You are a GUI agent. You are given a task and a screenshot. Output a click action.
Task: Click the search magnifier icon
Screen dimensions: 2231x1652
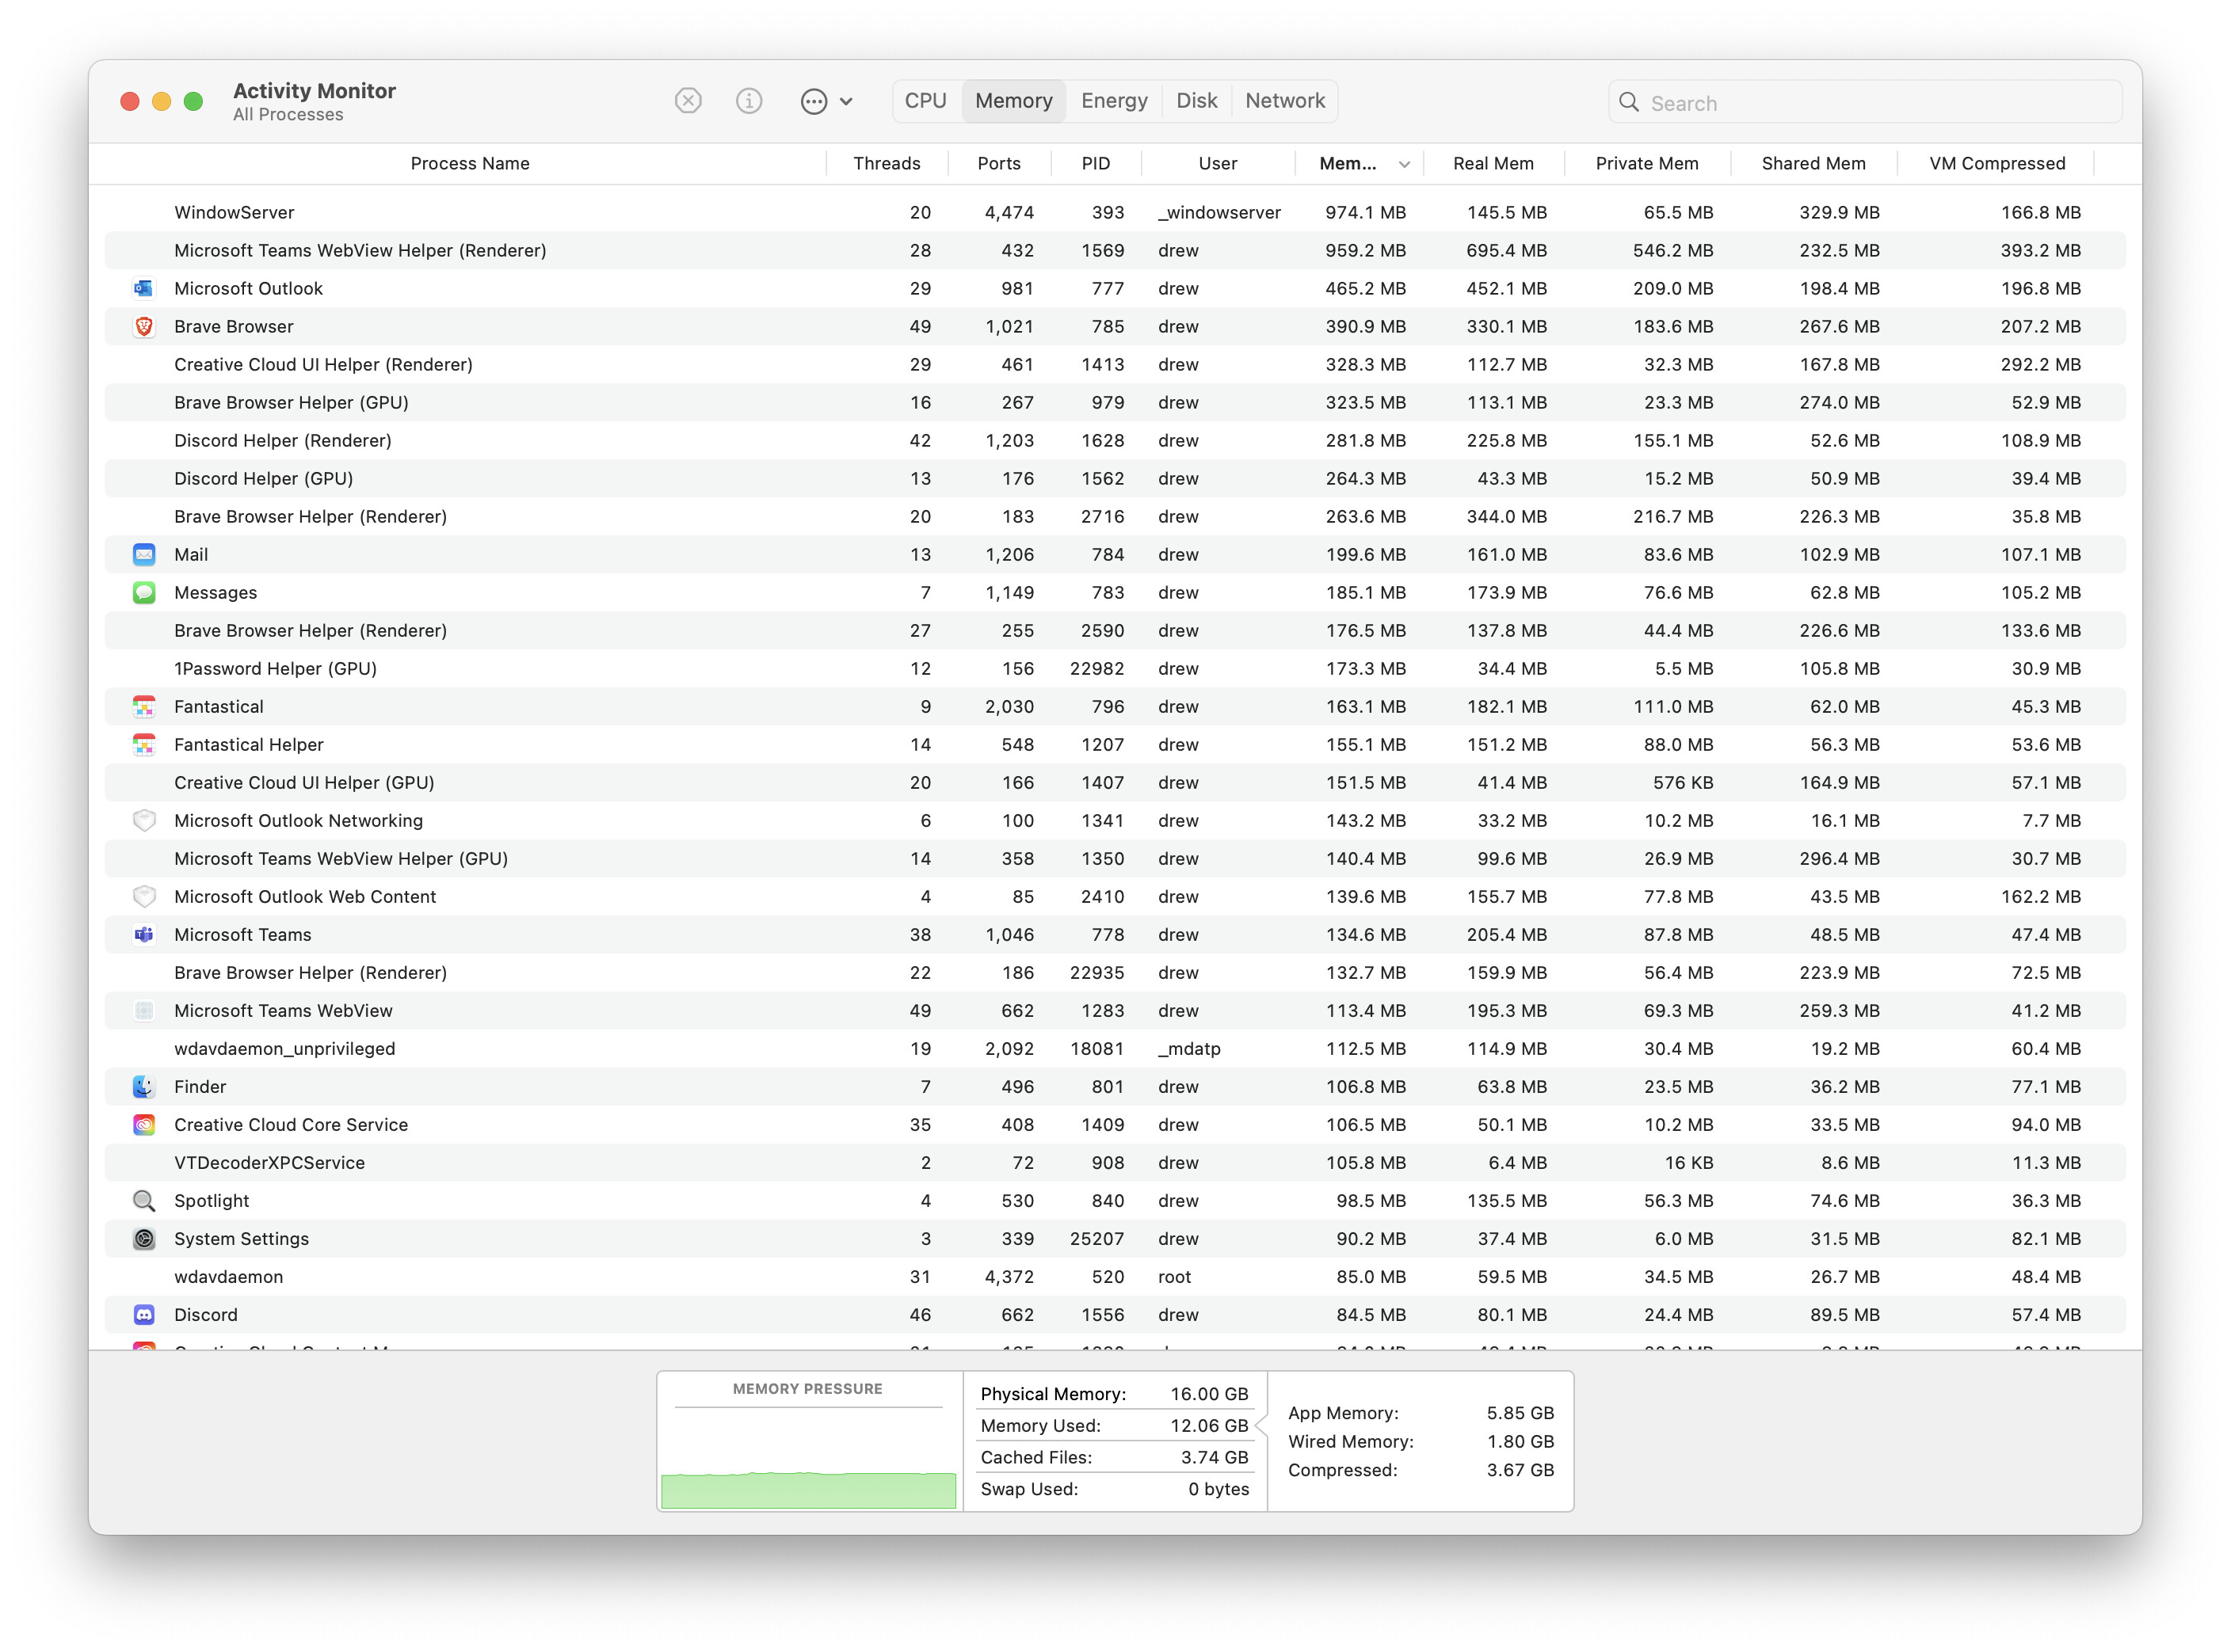point(1628,102)
